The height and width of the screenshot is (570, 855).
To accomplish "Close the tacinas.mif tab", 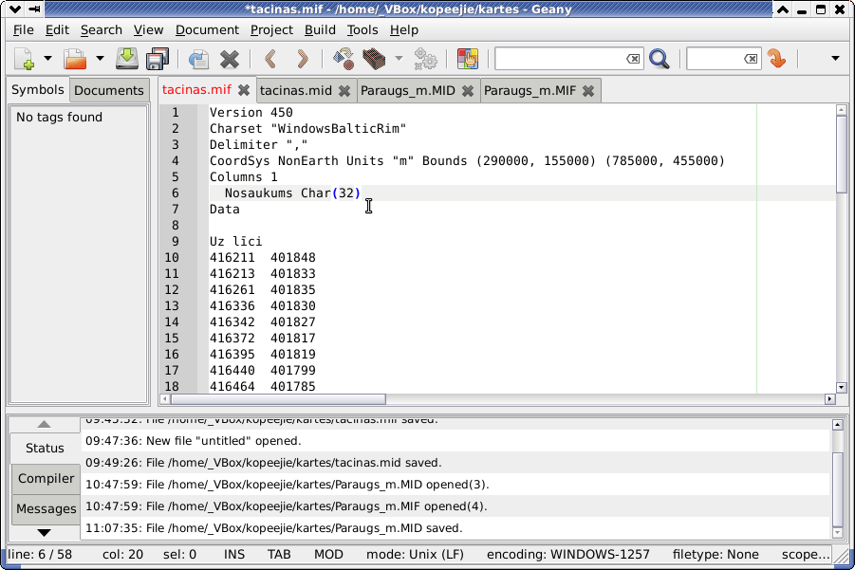I will click(x=244, y=90).
